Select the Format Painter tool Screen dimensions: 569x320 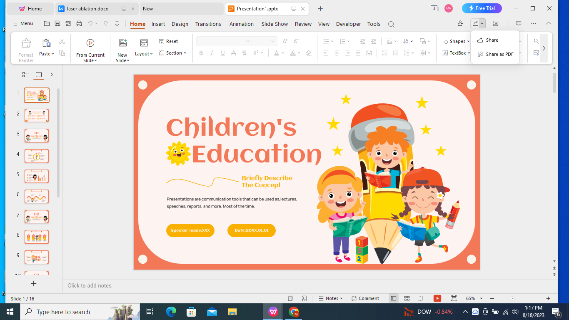25,48
